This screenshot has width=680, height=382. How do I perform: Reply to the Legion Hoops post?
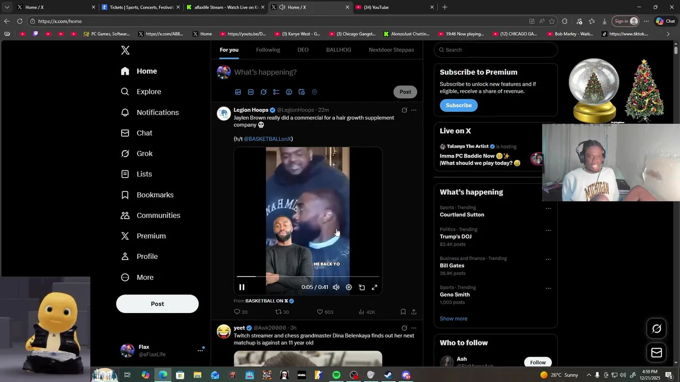point(241,312)
